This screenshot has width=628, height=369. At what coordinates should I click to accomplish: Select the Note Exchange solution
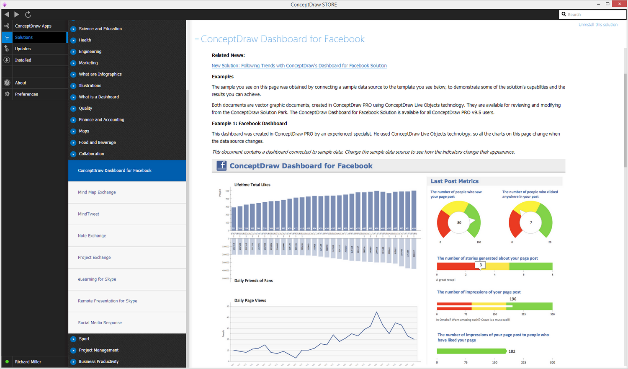[127, 236]
